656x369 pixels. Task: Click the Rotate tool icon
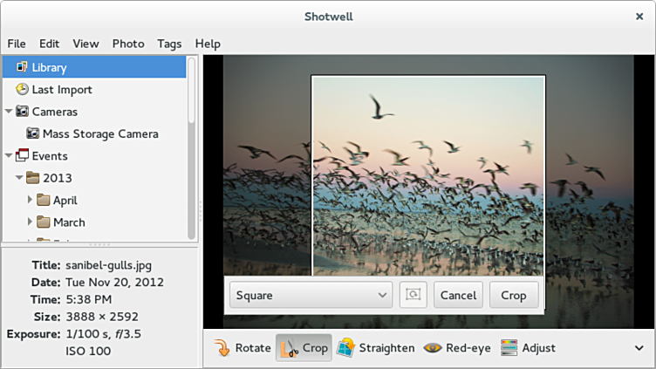222,348
